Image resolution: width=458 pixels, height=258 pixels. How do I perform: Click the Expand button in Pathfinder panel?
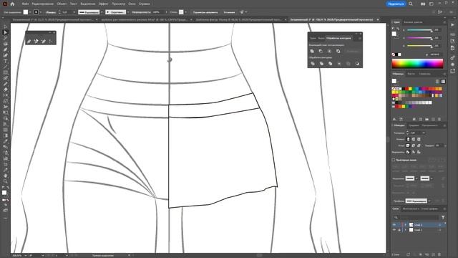pos(352,51)
